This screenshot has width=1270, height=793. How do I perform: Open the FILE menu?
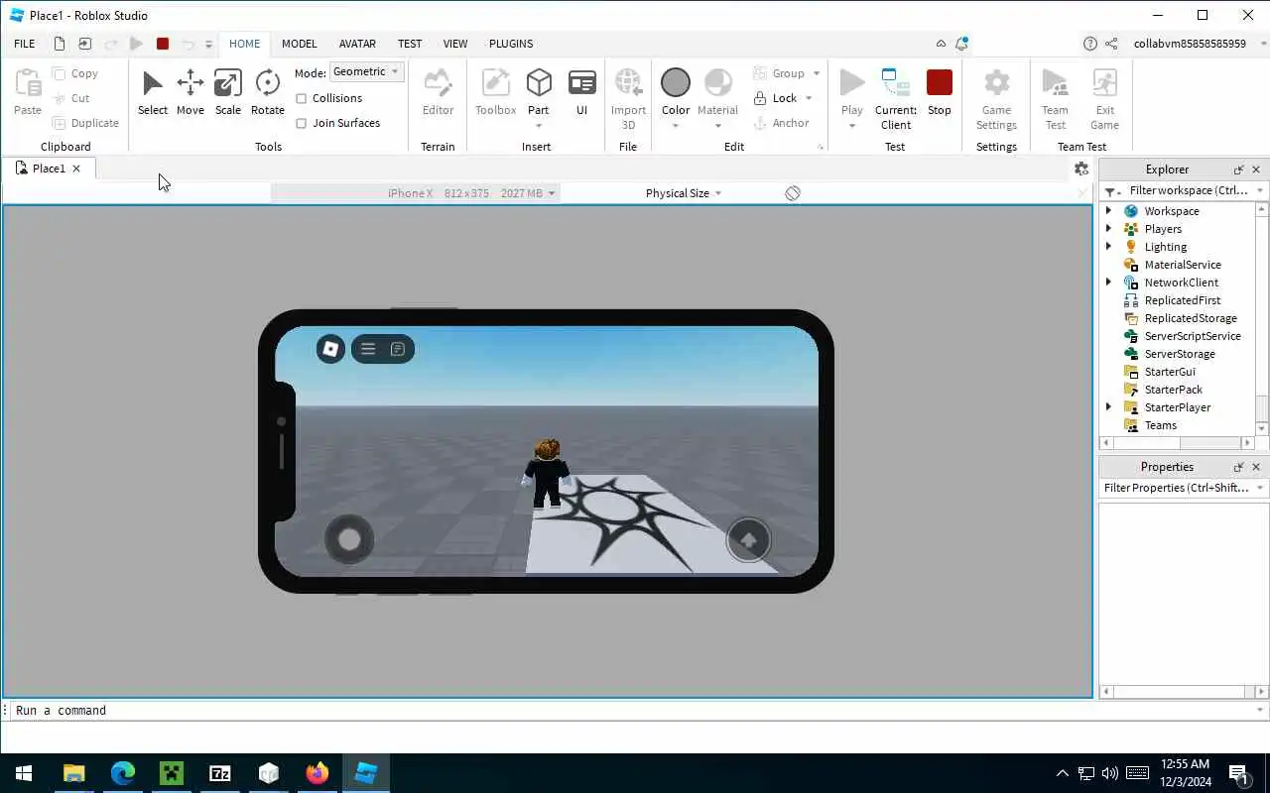pyautogui.click(x=25, y=44)
